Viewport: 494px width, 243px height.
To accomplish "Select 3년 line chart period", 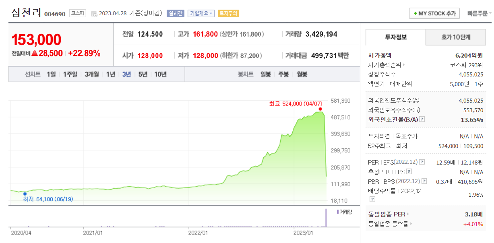I will (x=127, y=74).
